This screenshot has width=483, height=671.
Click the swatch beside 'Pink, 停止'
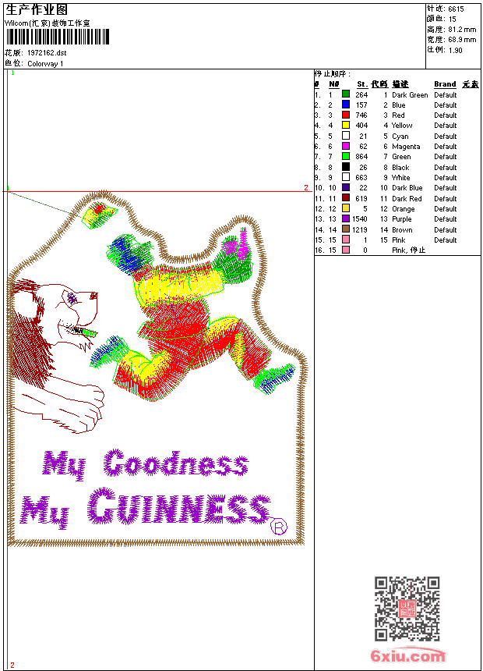[346, 250]
